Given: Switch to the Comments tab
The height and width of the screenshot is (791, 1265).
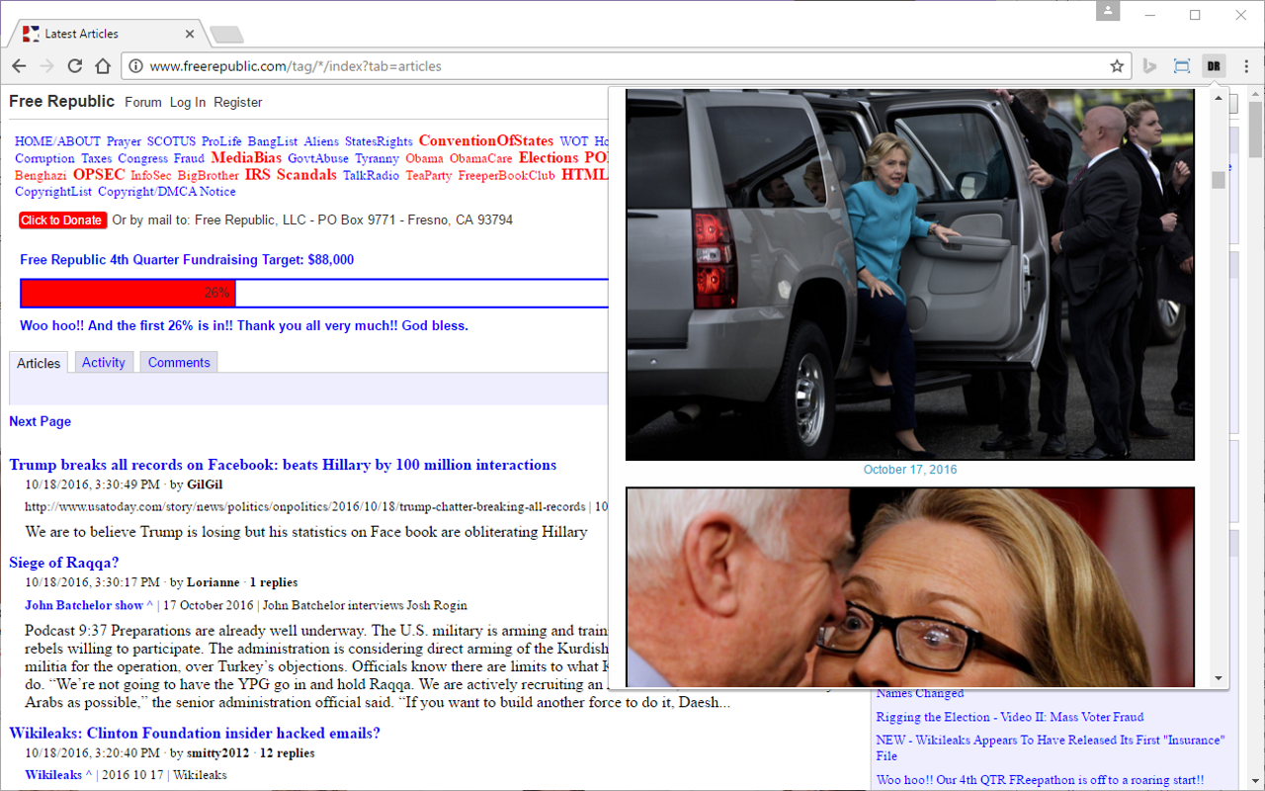Looking at the screenshot, I should (179, 362).
